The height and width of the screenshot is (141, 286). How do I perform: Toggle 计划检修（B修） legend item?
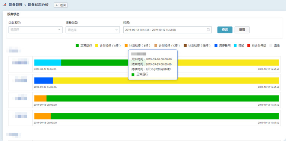tap(137, 46)
